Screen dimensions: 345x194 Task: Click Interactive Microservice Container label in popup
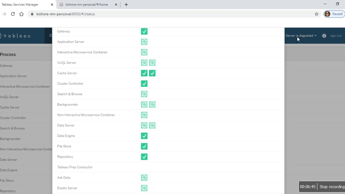pyautogui.click(x=82, y=52)
